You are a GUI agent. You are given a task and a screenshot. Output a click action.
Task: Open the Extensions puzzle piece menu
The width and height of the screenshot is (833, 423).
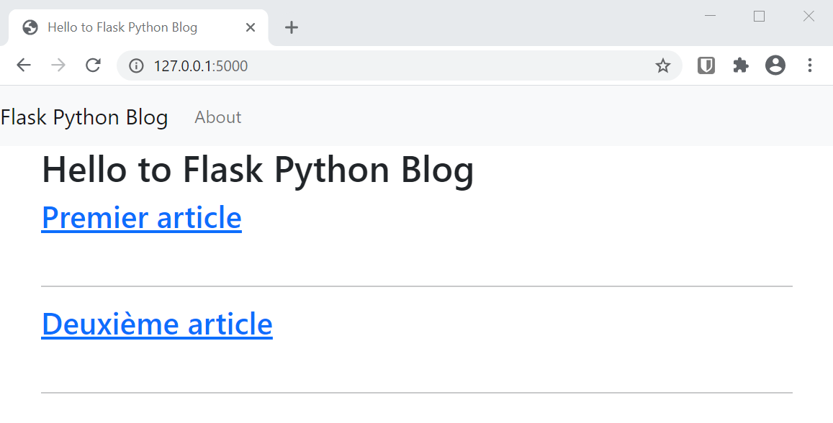pos(740,65)
